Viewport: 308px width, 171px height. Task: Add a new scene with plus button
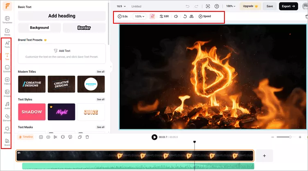click(x=265, y=156)
